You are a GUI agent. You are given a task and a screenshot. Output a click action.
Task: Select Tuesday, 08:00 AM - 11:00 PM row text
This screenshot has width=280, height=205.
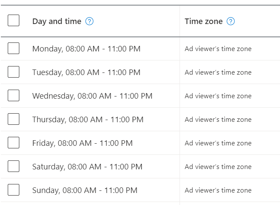pyautogui.click(x=86, y=72)
